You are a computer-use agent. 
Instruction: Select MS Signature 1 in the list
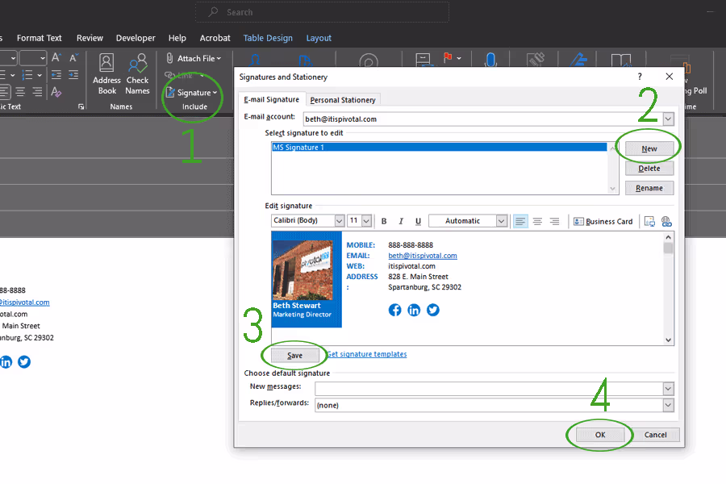[x=439, y=148]
